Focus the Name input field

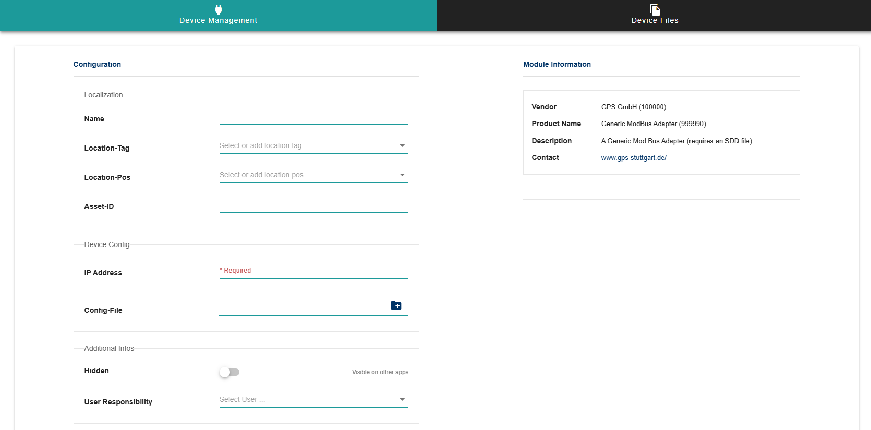[313, 118]
